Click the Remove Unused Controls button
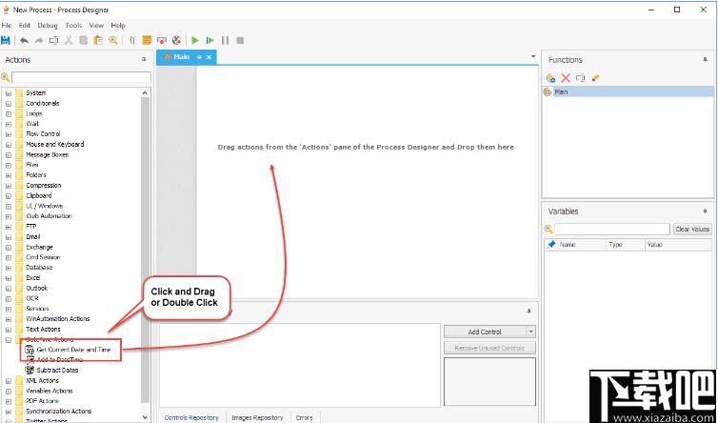This screenshot has height=423, width=718. pos(489,348)
